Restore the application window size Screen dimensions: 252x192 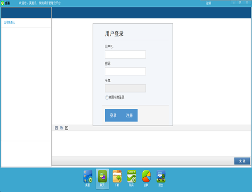pos(240,2)
